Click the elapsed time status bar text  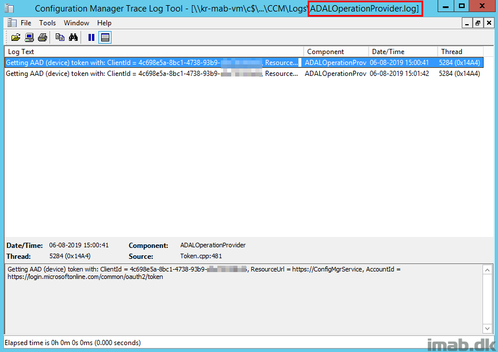pos(72,343)
